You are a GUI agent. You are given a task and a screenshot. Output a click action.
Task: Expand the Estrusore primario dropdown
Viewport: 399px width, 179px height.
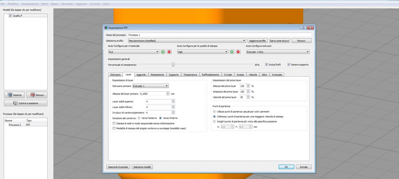coord(151,86)
